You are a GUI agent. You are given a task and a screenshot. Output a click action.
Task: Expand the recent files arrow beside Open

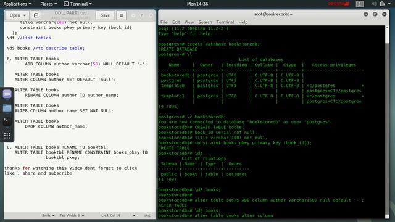click(x=25, y=15)
